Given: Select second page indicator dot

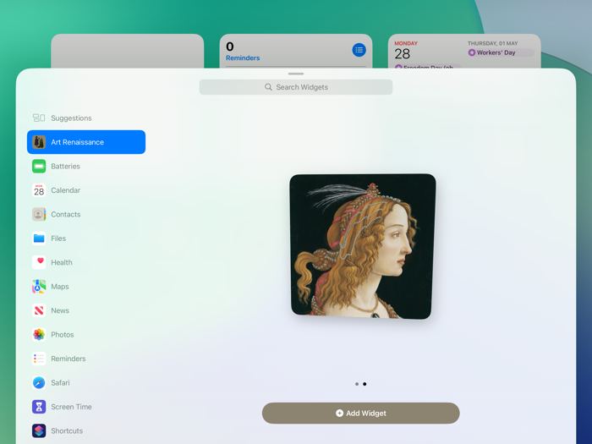Looking at the screenshot, I should click(x=365, y=384).
